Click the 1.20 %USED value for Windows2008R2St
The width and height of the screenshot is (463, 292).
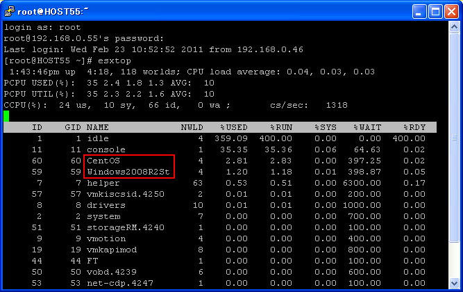pyautogui.click(x=237, y=172)
